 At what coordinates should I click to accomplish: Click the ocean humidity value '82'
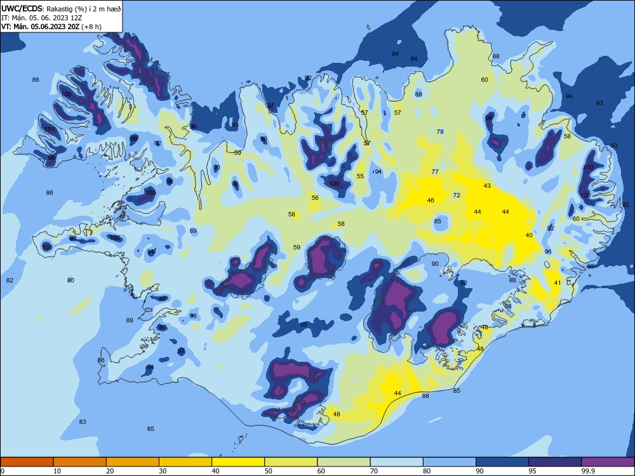point(10,280)
